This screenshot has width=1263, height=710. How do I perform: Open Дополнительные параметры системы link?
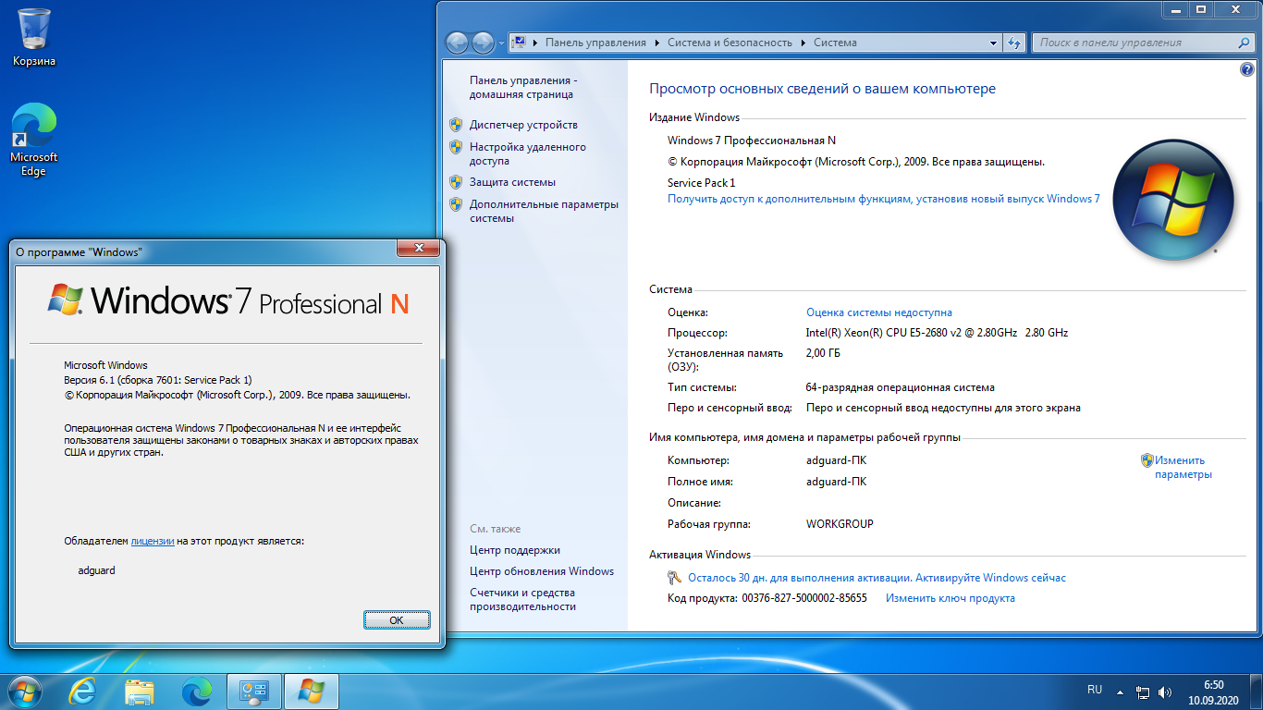point(544,211)
